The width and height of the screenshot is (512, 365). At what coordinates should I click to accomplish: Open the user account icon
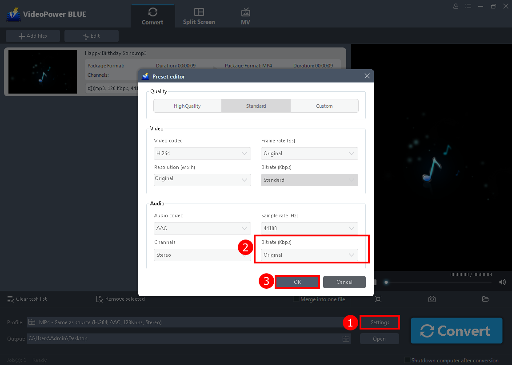(456, 6)
